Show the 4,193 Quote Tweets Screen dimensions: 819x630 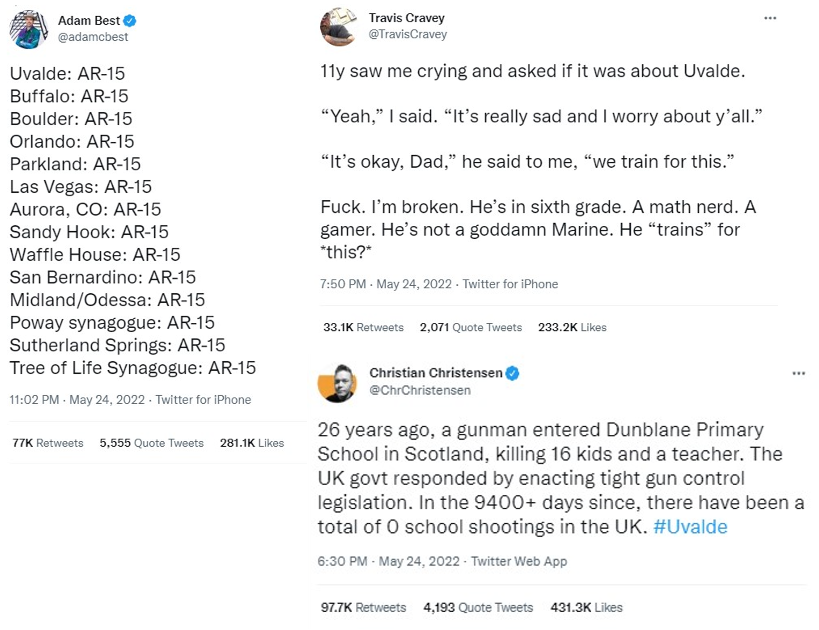tap(478, 608)
